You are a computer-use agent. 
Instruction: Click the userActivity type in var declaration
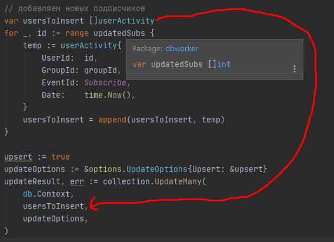(126, 21)
